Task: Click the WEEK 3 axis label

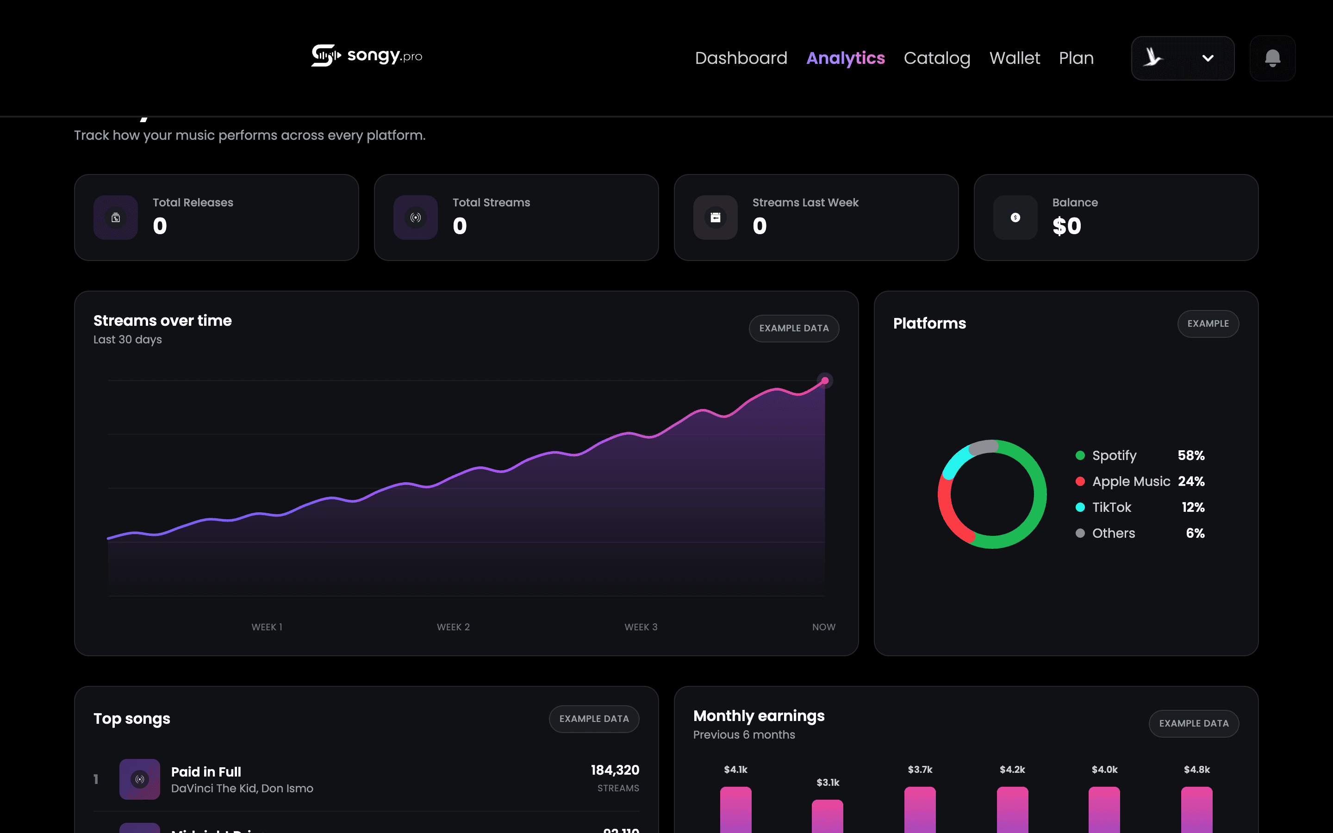Action: [x=641, y=627]
